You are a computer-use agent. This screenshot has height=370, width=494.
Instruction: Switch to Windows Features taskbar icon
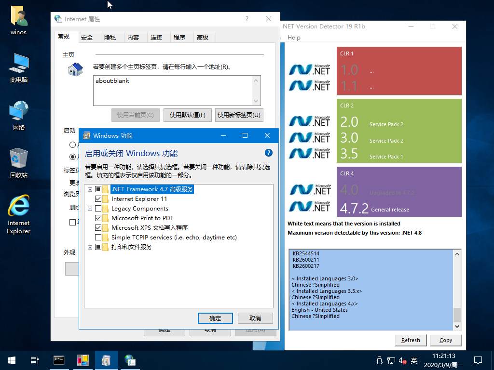click(x=106, y=360)
